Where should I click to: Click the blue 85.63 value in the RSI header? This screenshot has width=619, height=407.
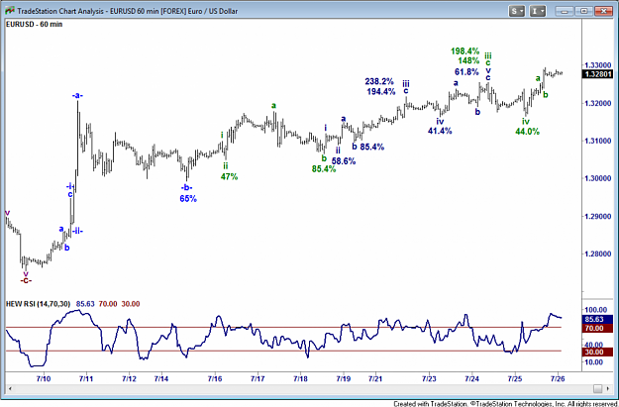(85, 304)
